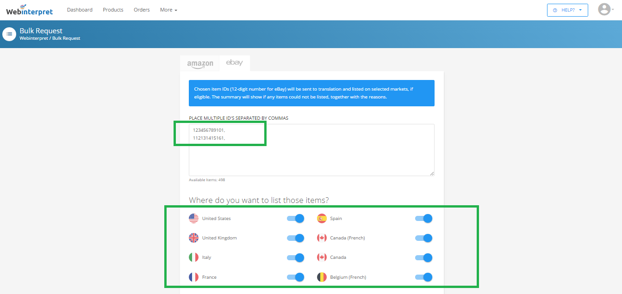Screen dimensions: 622x294
Task: Open the user profile avatar menu
Action: pos(604,10)
